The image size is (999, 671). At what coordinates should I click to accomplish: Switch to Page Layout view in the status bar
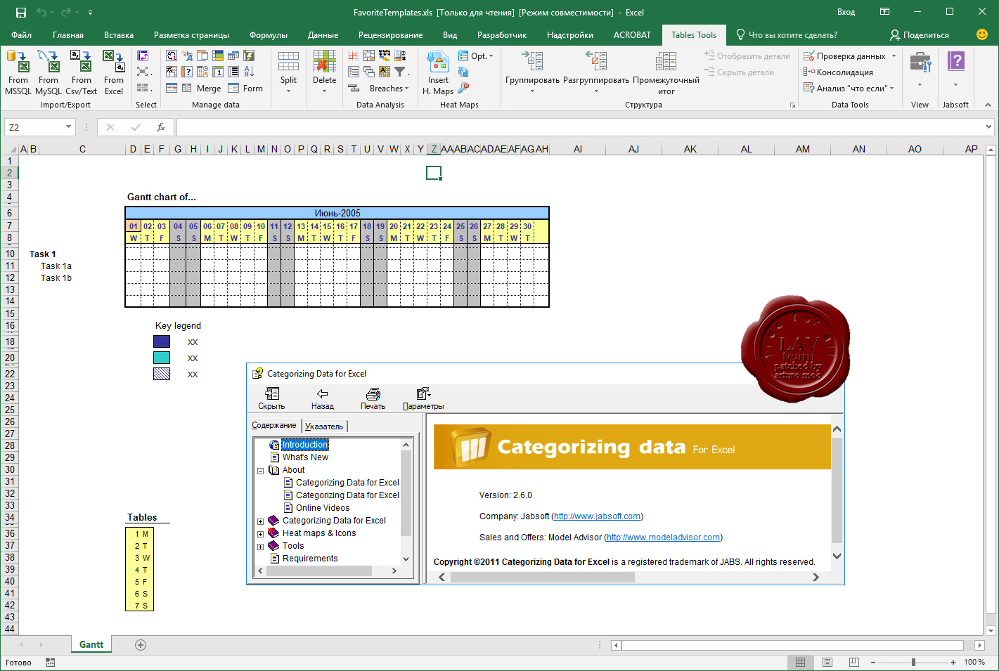click(x=827, y=662)
